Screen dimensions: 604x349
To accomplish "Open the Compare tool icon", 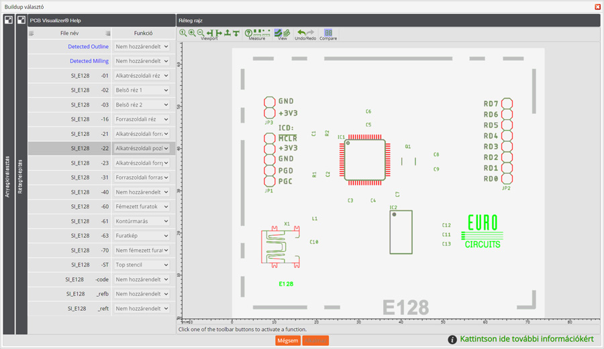I will point(328,33).
